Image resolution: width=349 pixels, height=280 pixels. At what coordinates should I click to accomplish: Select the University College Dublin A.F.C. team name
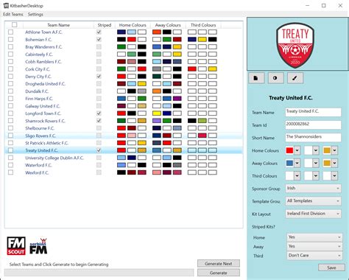[54, 158]
